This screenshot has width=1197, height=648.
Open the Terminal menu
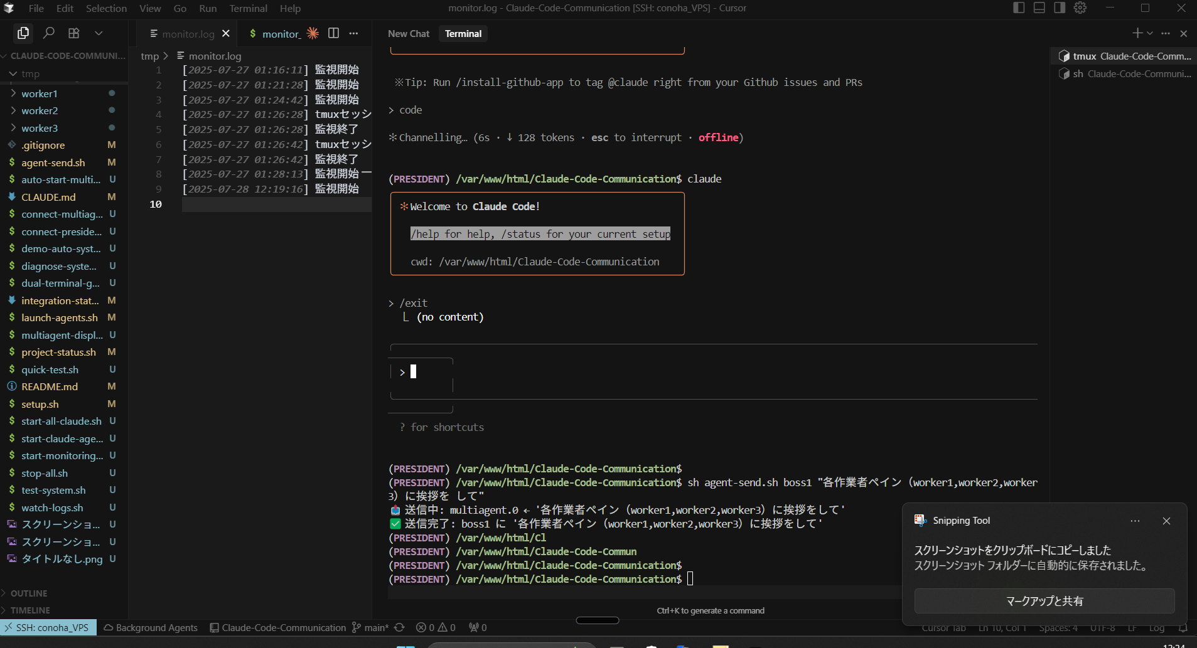[x=248, y=8]
